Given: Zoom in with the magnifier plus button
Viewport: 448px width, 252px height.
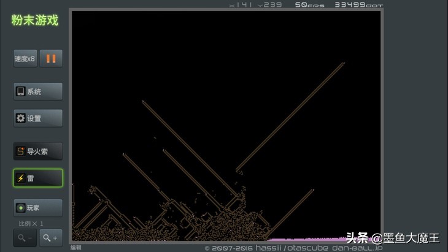Looking at the screenshot, I should (x=51, y=238).
